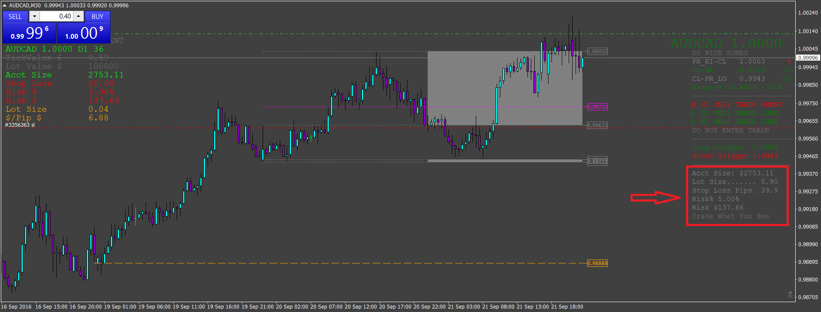Image resolution: width=821 pixels, height=312 pixels.
Task: Click the TickValue $ row
Action: click(57, 58)
